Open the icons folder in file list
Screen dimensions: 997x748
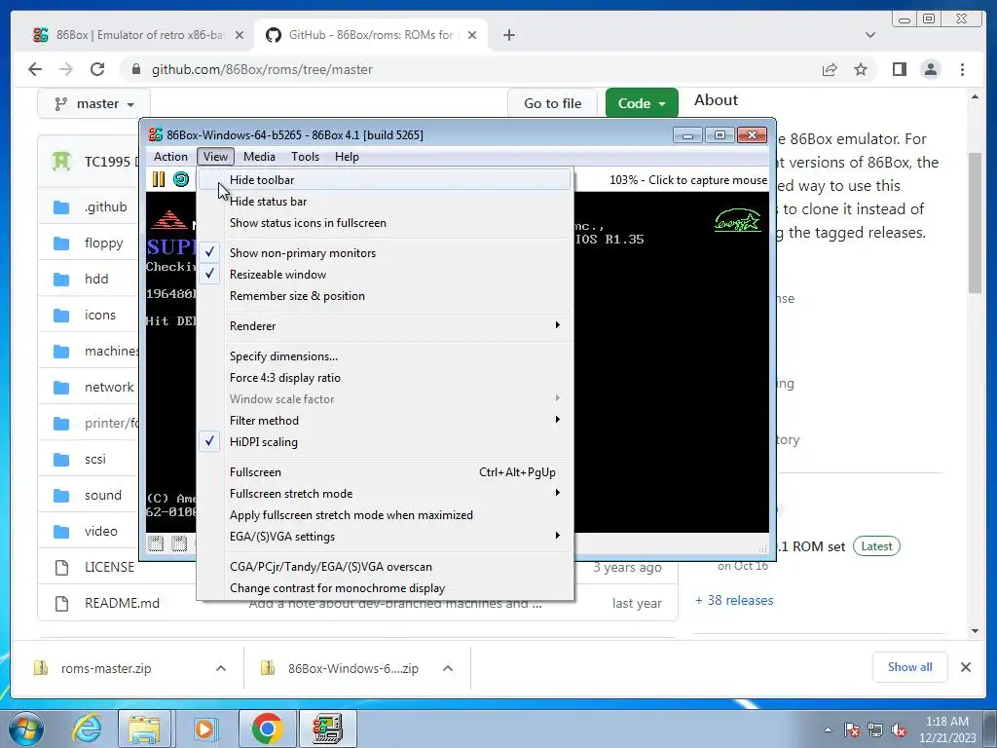100,315
